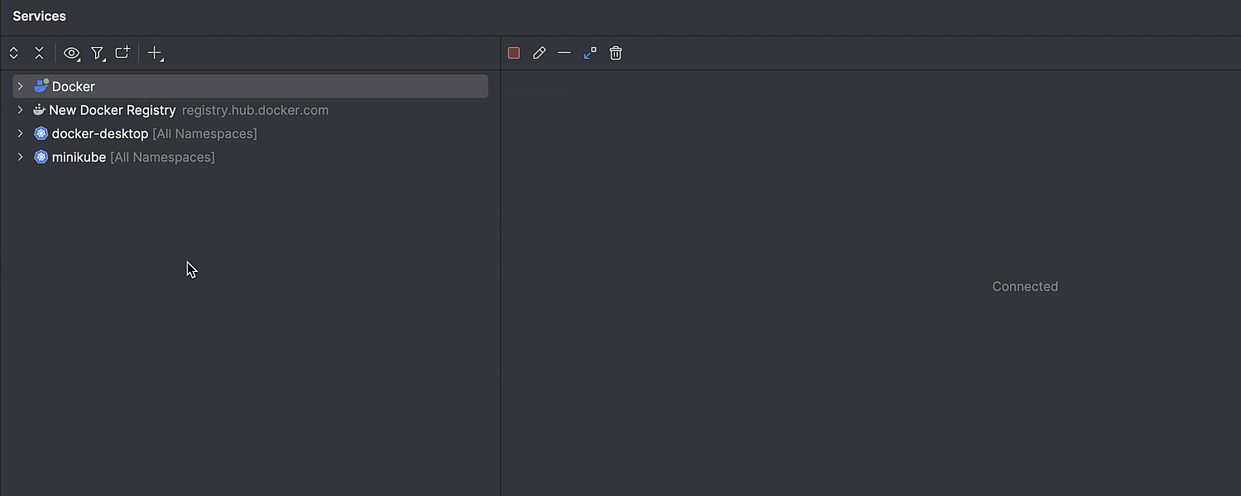Click the plus Add Service icon

155,53
